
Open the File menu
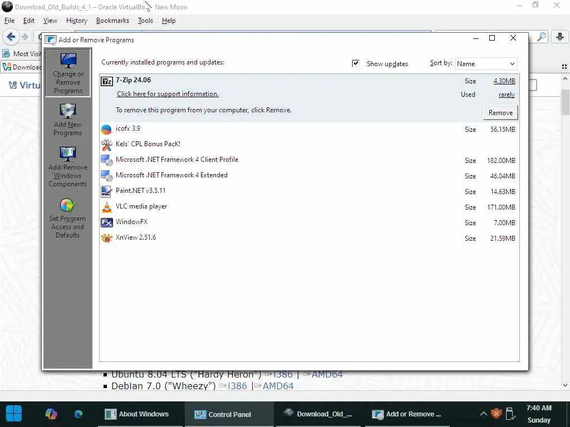click(9, 21)
